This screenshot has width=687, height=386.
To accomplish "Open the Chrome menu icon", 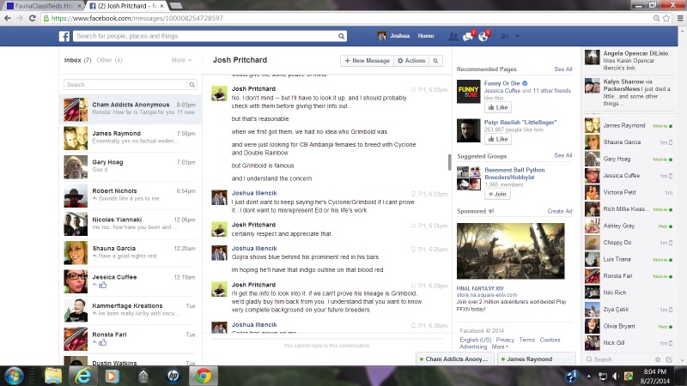I will point(680,18).
